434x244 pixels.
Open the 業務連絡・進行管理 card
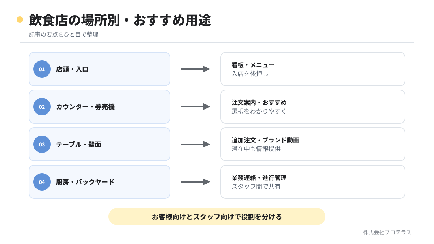pyautogui.click(x=313, y=182)
